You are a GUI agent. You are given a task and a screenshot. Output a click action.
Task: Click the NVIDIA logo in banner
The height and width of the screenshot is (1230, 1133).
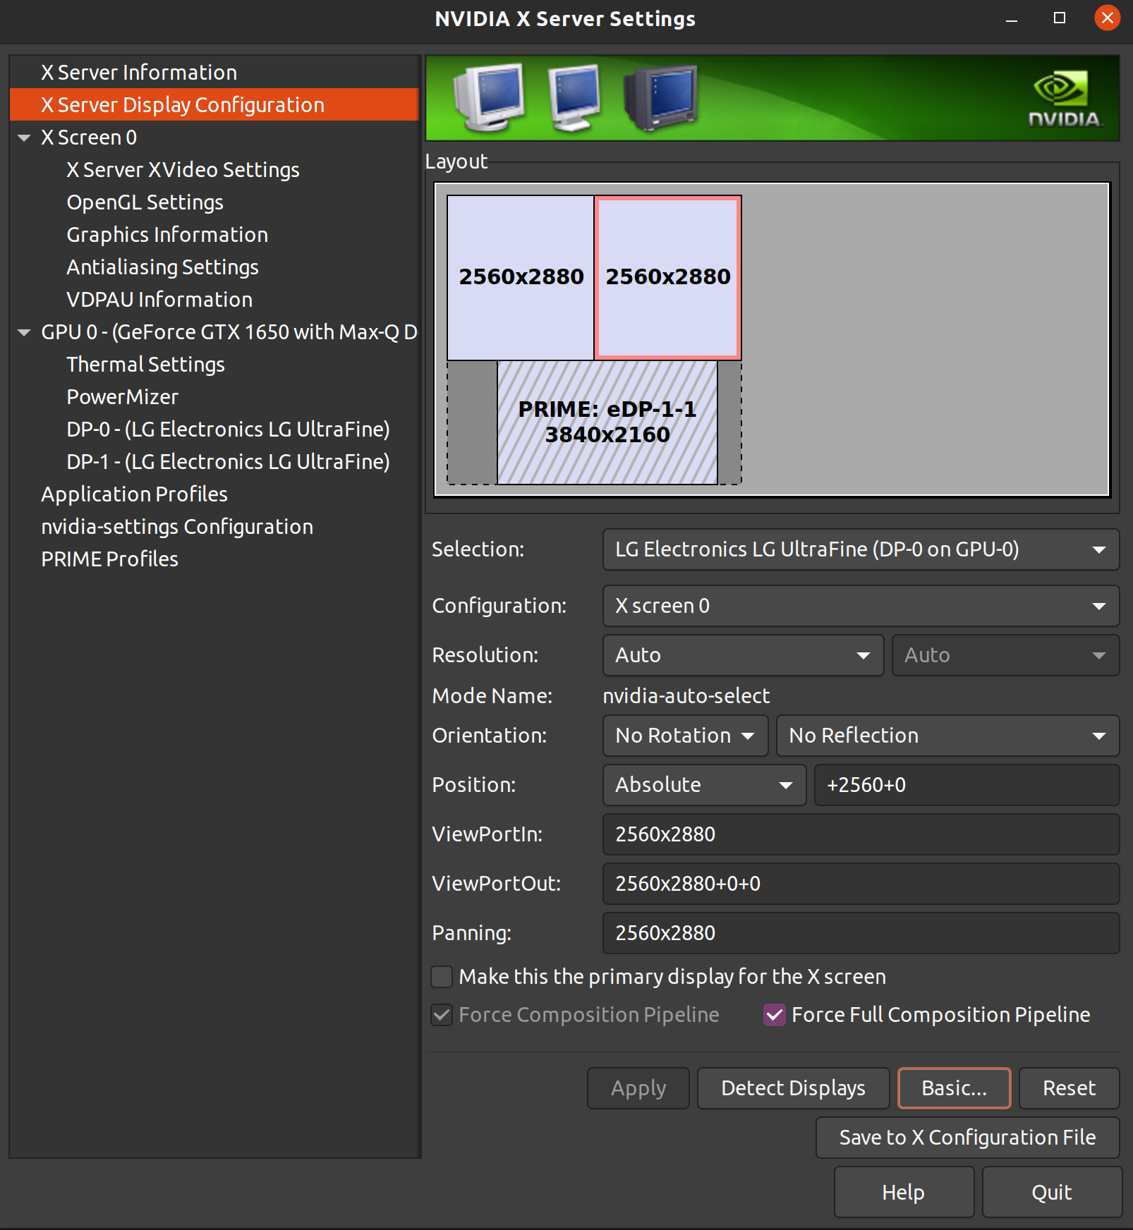1065,98
